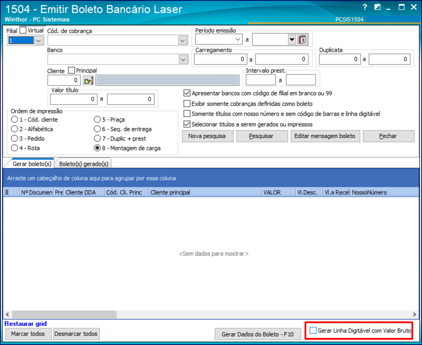
Task: Click the Pesquisar button
Action: click(262, 136)
